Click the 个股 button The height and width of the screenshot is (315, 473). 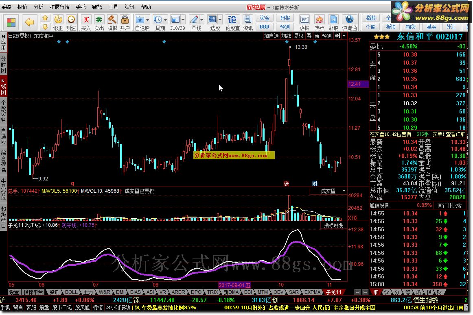pos(371,27)
